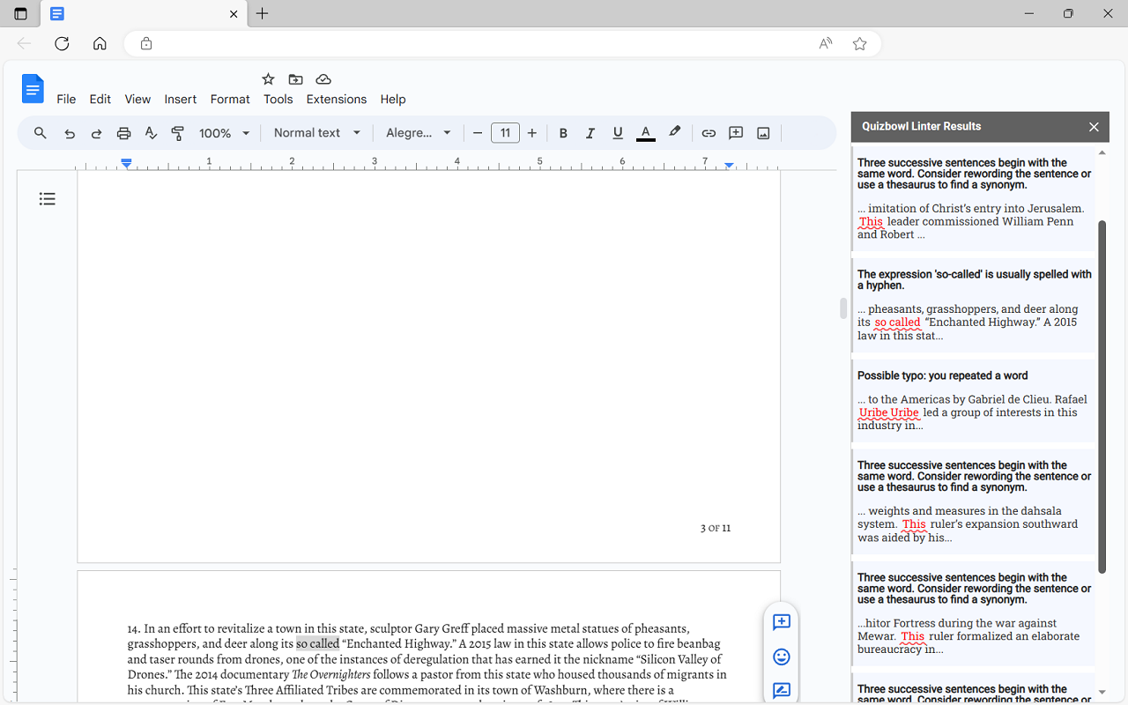Click the highlighted 'so called' in document
Screen dimensions: 1128x705
click(317, 644)
